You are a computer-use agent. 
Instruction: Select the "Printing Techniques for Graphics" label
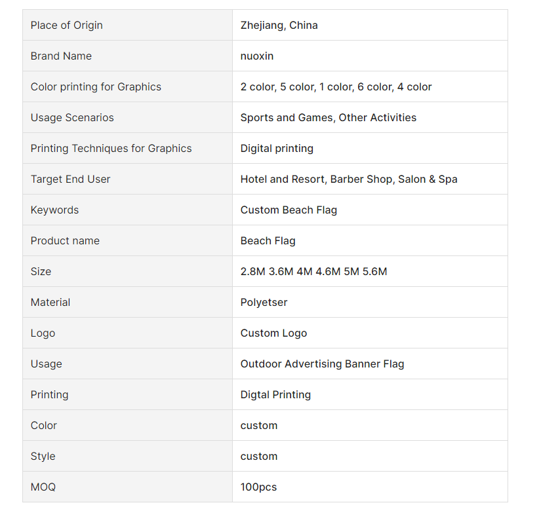pyautogui.click(x=111, y=149)
